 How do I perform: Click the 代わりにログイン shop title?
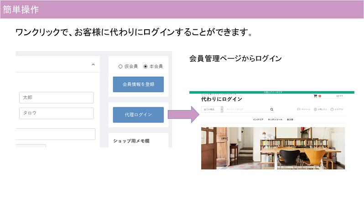tap(222, 99)
